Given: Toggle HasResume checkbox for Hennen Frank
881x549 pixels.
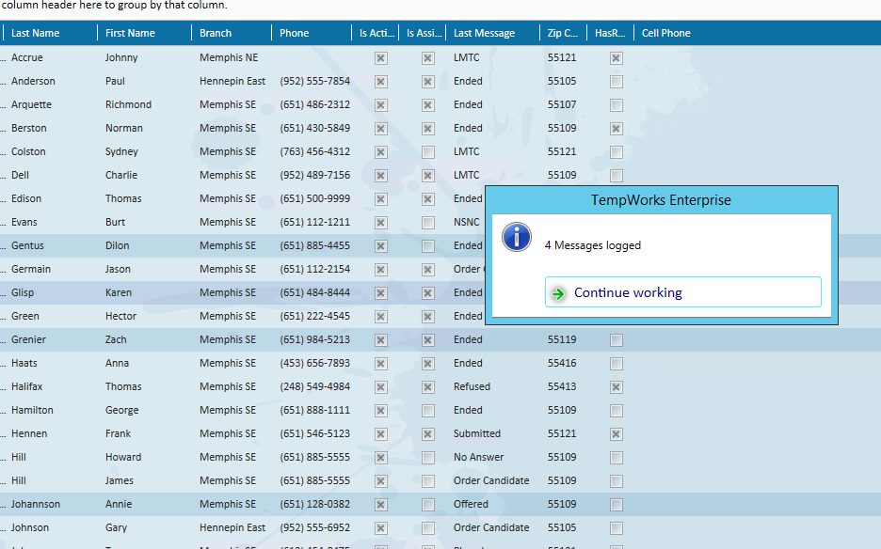Looking at the screenshot, I should pos(617,434).
